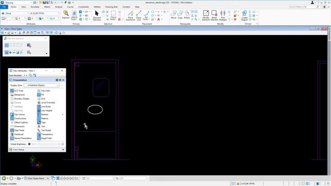Open Arc Tools in Placement group
This screenshot has width=331, height=186.
coord(146,16)
